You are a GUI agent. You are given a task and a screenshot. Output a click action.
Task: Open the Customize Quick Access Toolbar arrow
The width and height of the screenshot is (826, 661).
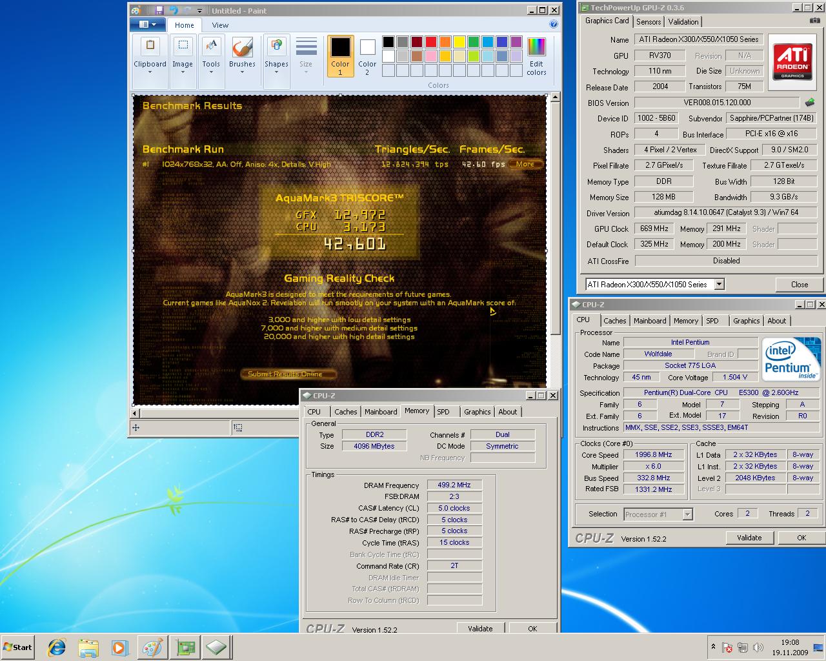point(199,11)
